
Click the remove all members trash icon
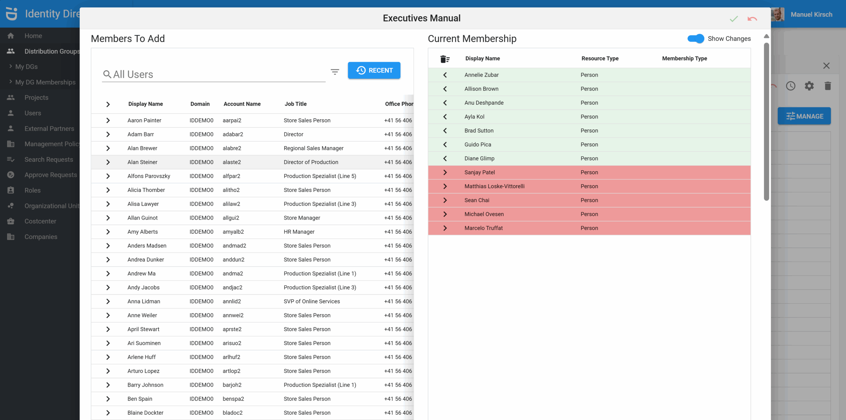click(445, 59)
